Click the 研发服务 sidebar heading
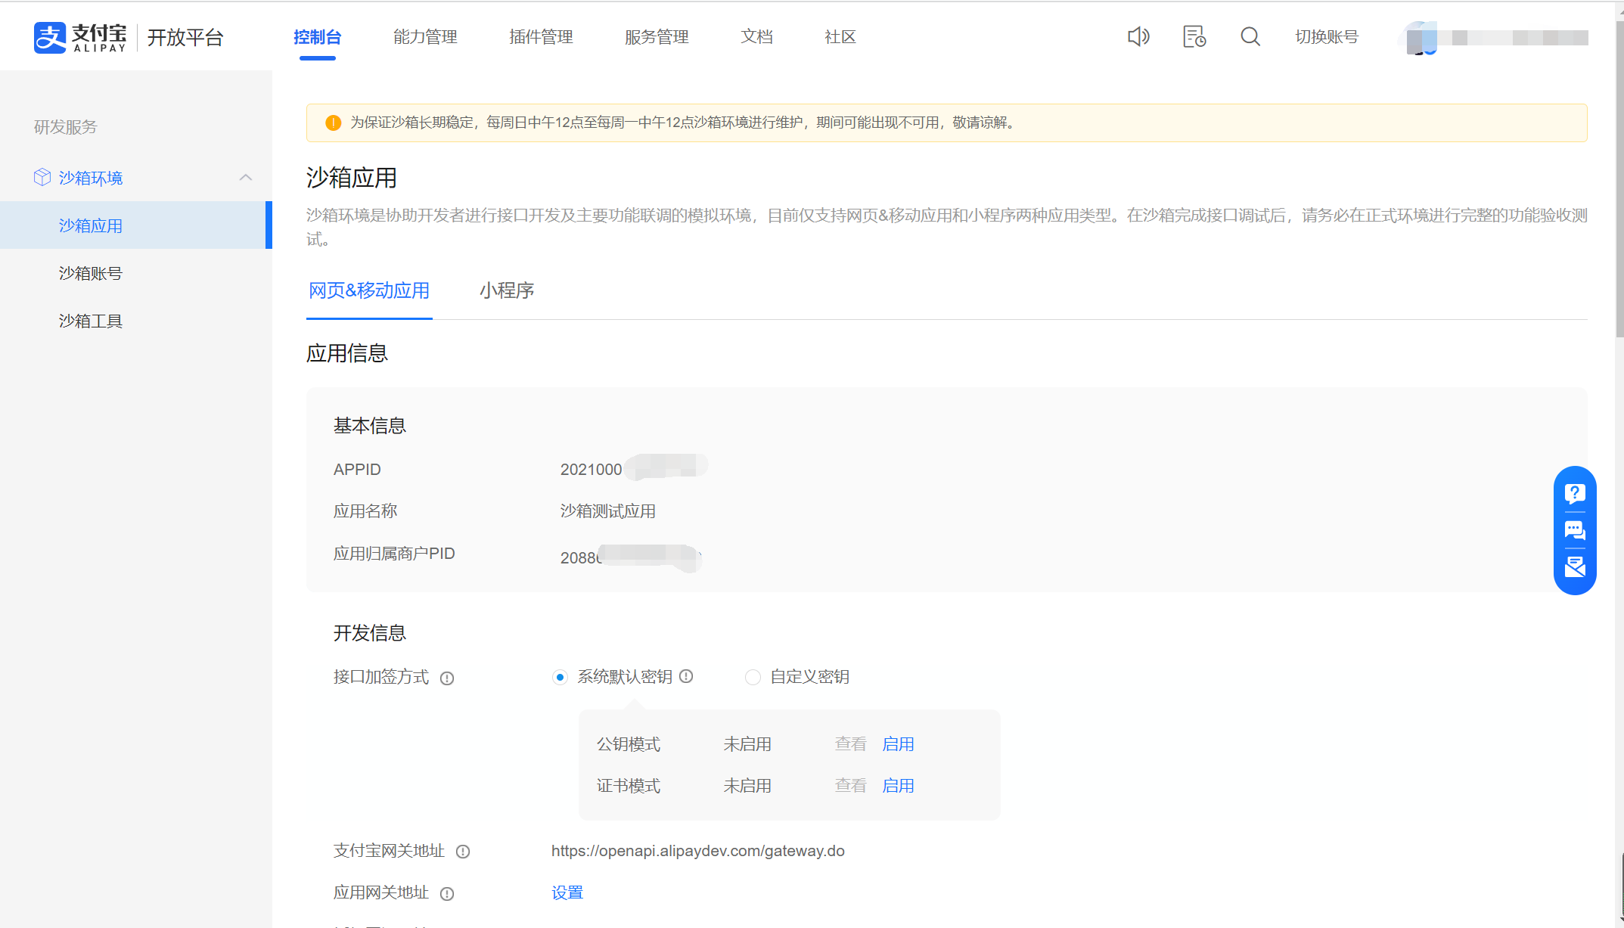 tap(66, 127)
